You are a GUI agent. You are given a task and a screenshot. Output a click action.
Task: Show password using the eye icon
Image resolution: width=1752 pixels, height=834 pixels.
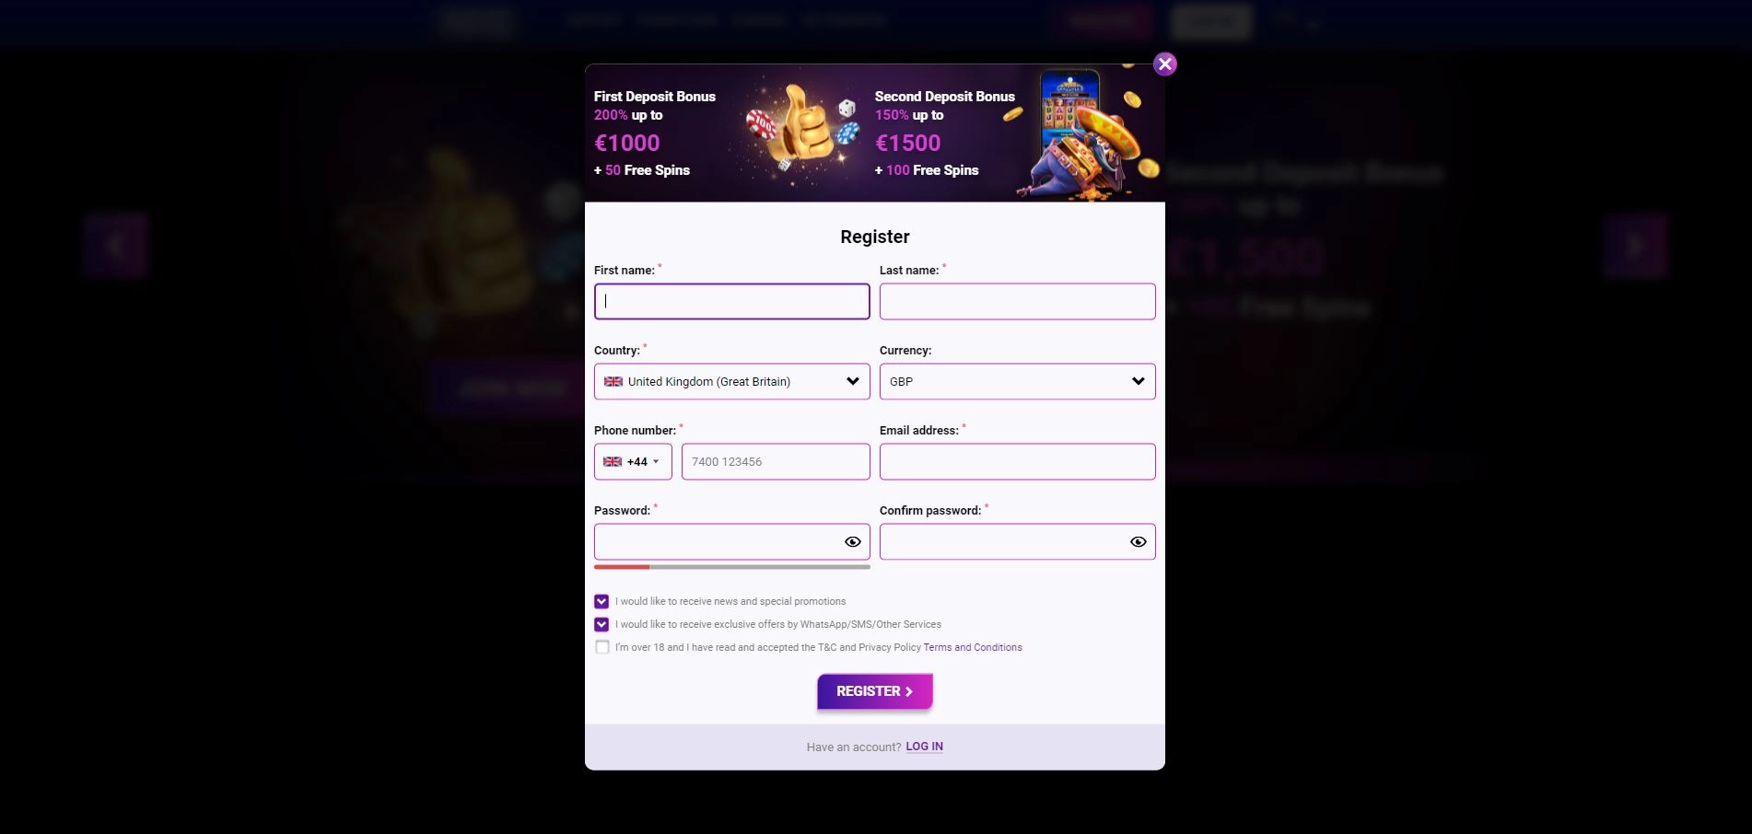point(853,542)
